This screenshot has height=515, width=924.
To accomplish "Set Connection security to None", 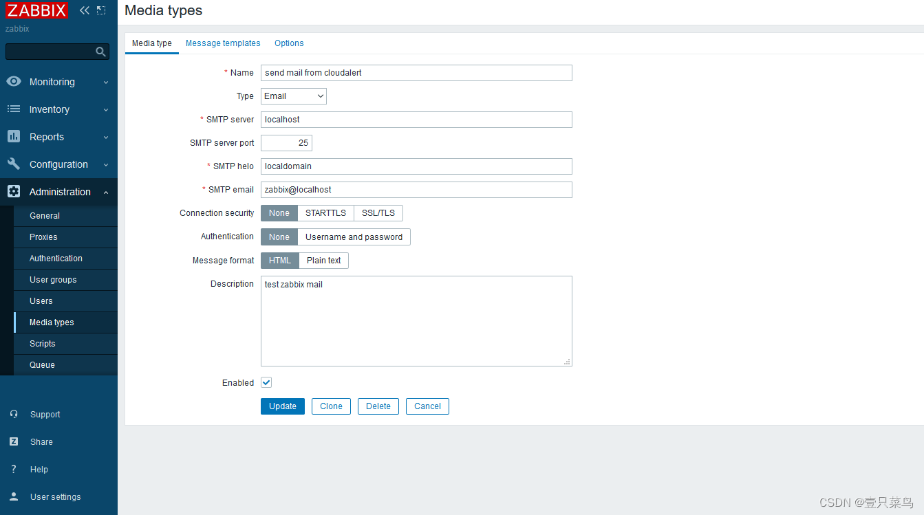I will tap(279, 213).
